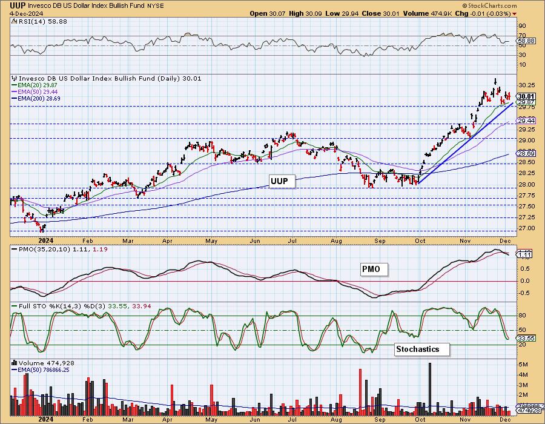Click the 4-Dec-2024 date label
Screen dimensions: 545x424
click(x=27, y=13)
